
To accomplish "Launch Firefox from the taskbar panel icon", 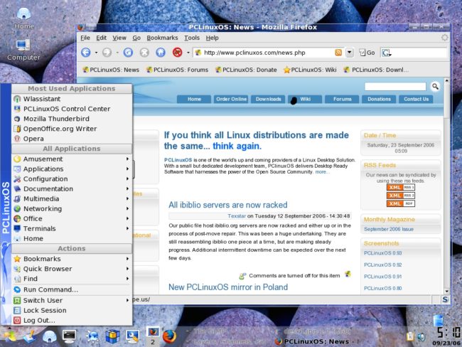I will 169,336.
